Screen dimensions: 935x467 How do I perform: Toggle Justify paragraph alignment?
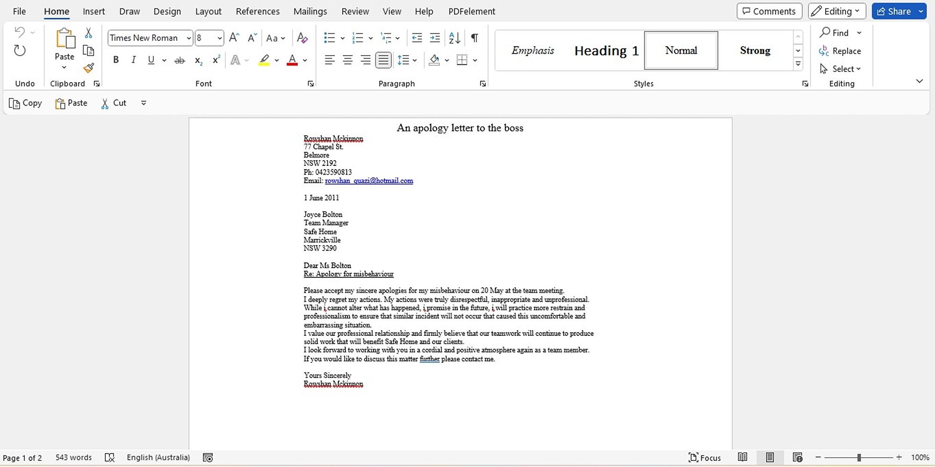tap(383, 60)
